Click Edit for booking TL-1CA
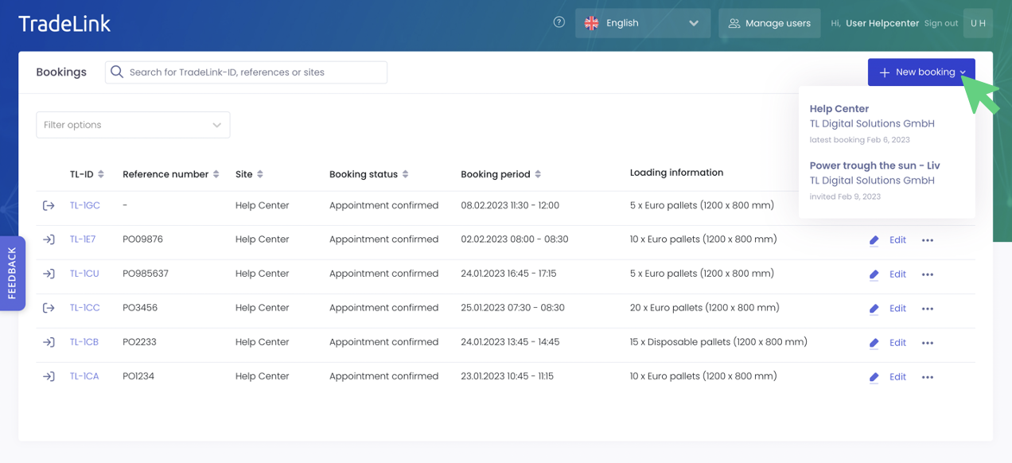This screenshot has height=463, width=1012. pos(897,377)
